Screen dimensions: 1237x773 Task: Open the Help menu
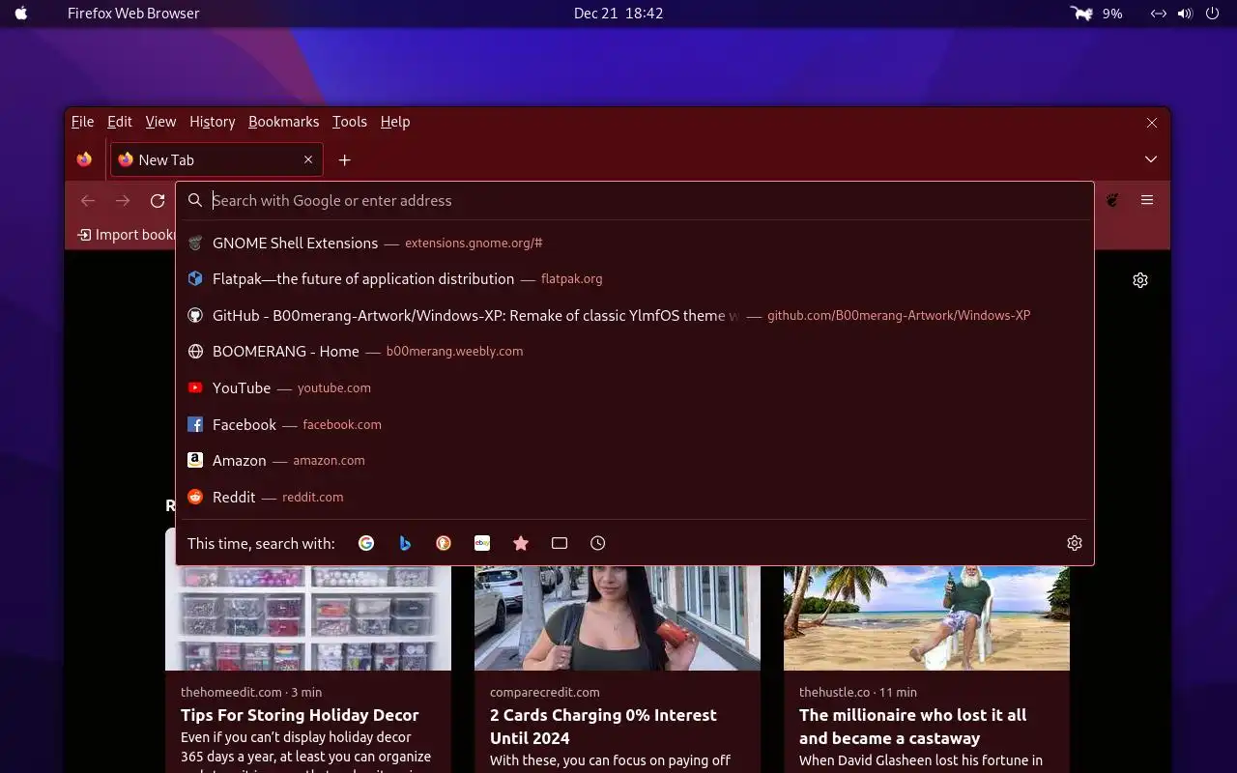(x=395, y=122)
